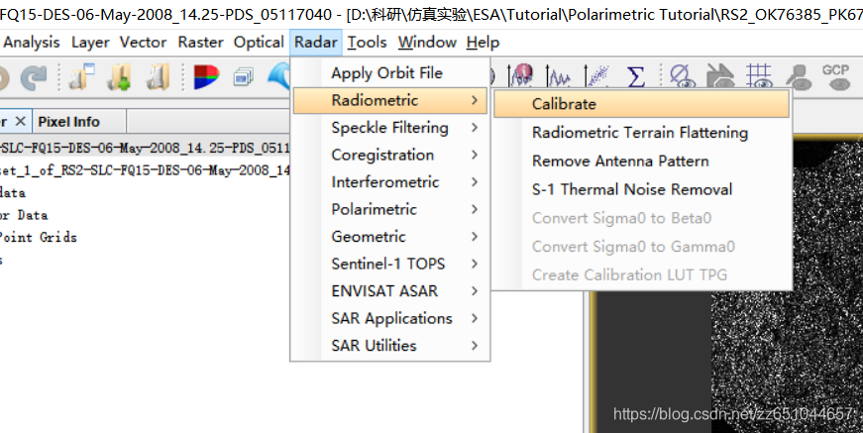This screenshot has width=863, height=433.
Task: Open the Histogram plot icon
Action: [x=558, y=76]
